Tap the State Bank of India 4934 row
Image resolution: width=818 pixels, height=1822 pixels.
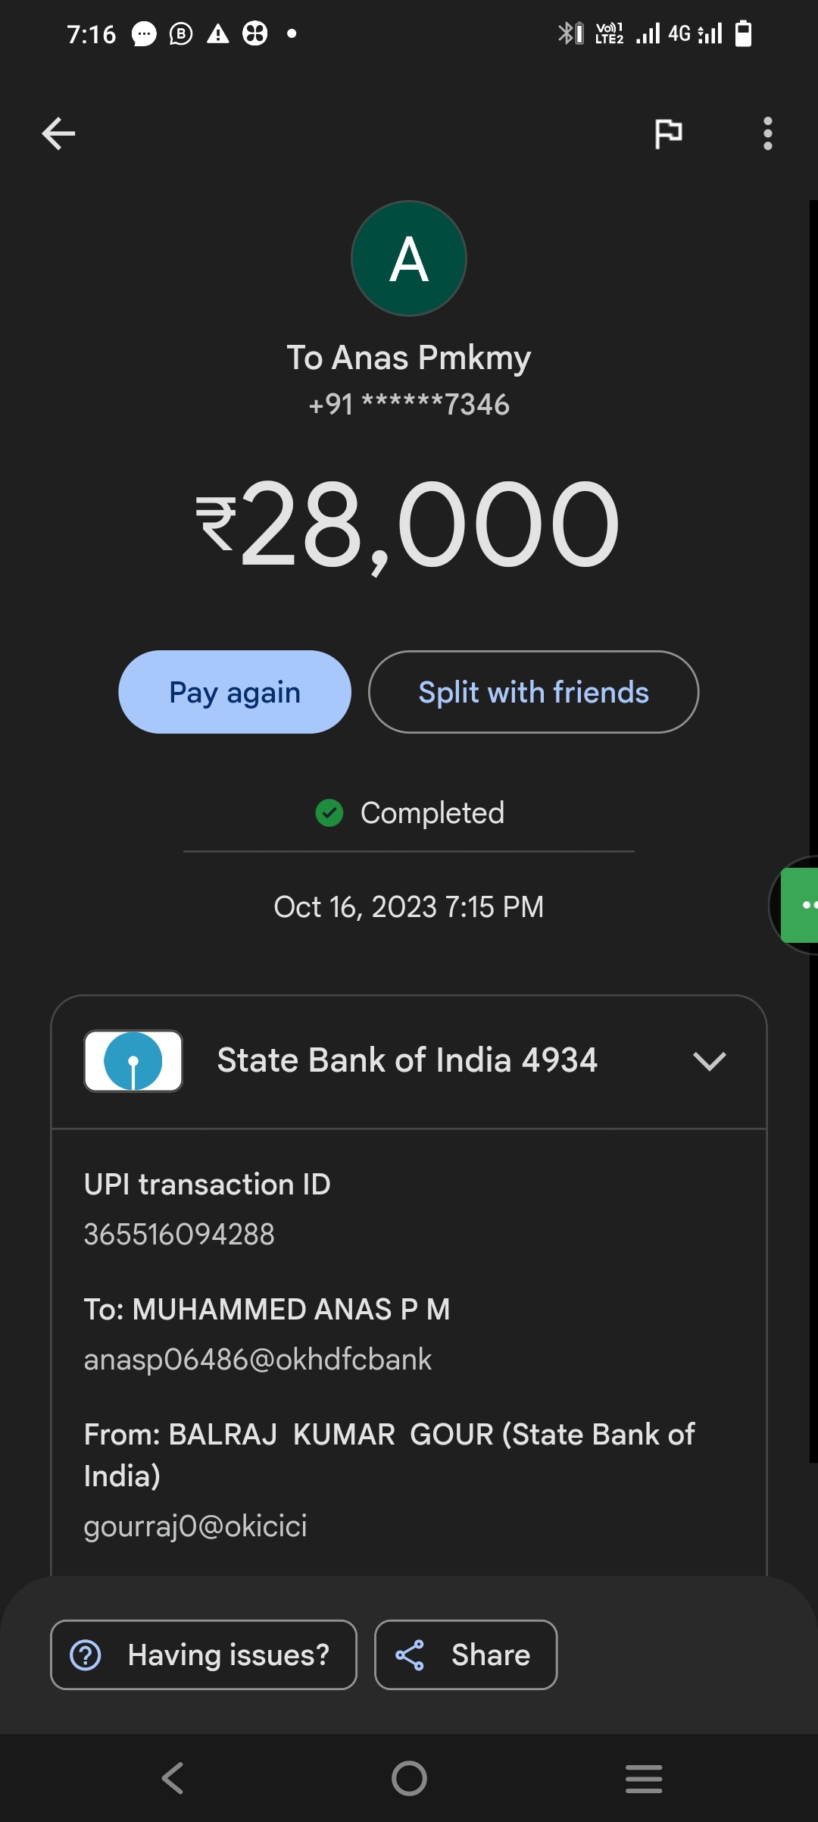click(407, 1060)
